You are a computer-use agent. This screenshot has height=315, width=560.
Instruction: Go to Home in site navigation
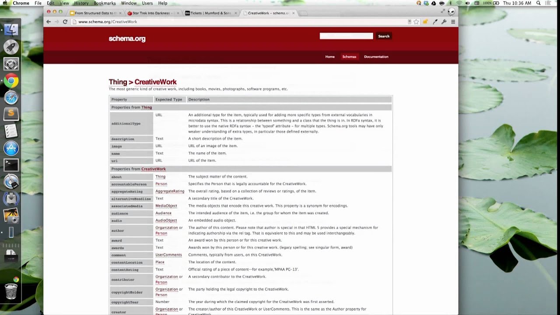[x=330, y=56]
